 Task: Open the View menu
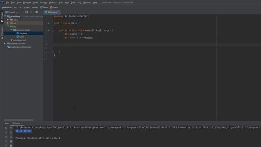pos(19,2)
